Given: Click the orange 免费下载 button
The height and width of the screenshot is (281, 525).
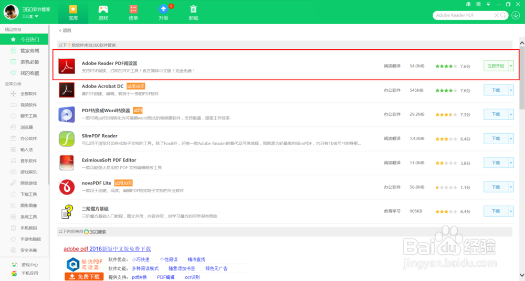Looking at the screenshot, I should [x=85, y=277].
